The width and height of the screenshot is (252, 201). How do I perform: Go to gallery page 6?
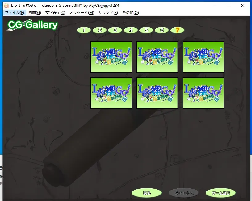pos(162,30)
